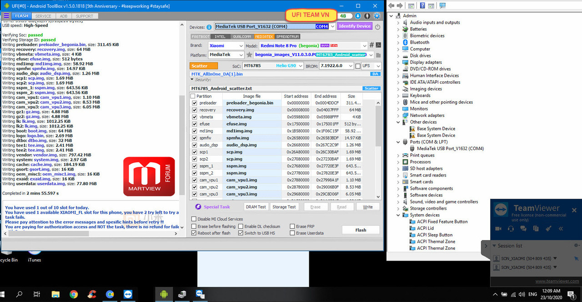Image resolution: width=582 pixels, height=302 pixels.
Task: Toggle Reboot after flash checkbox
Action: click(194, 233)
